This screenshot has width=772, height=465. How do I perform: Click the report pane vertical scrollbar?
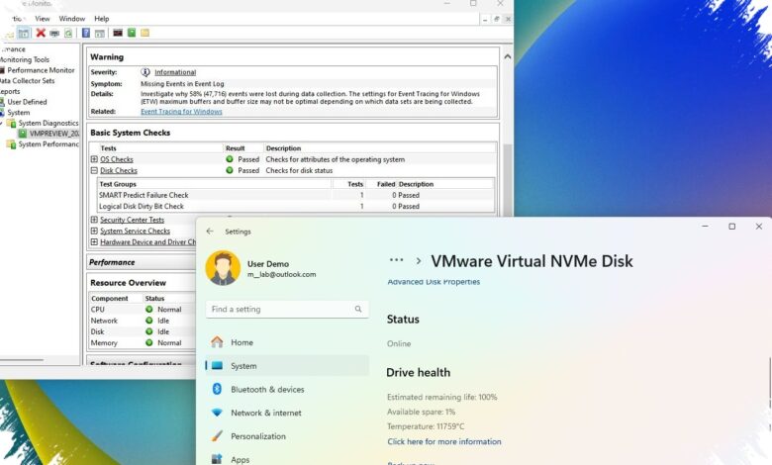click(507, 180)
